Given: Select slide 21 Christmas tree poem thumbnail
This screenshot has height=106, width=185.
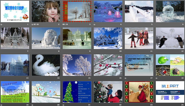Looking at the screenshot, I should point(77,92).
